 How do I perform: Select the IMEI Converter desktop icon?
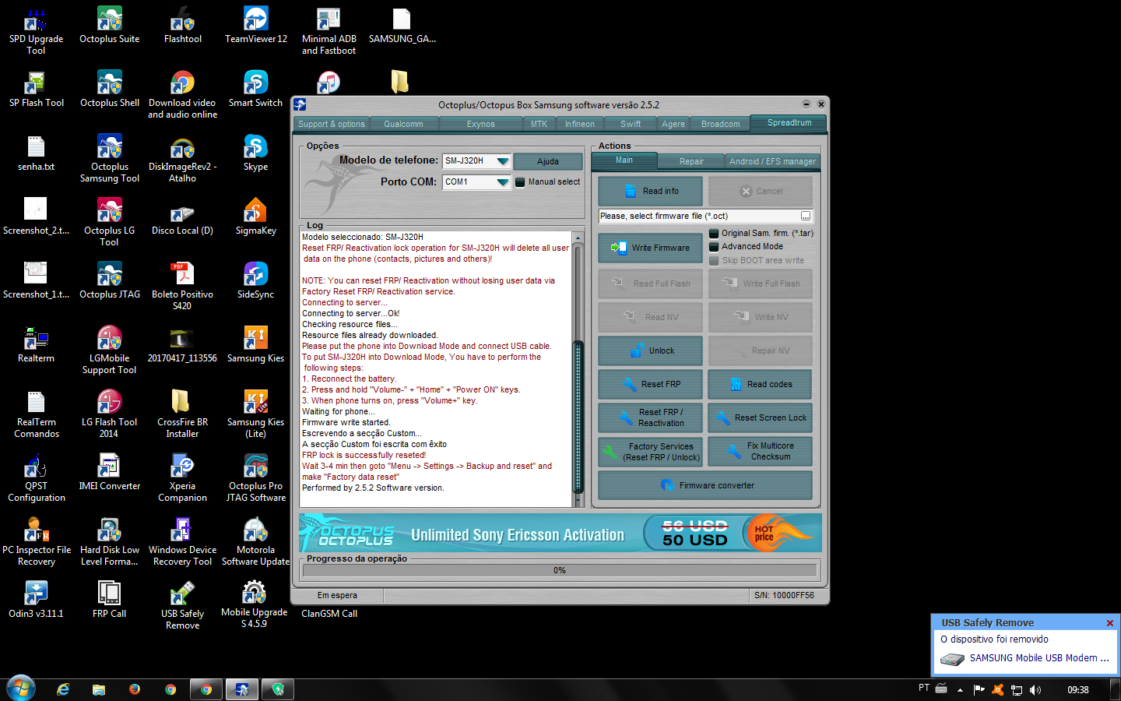click(110, 472)
